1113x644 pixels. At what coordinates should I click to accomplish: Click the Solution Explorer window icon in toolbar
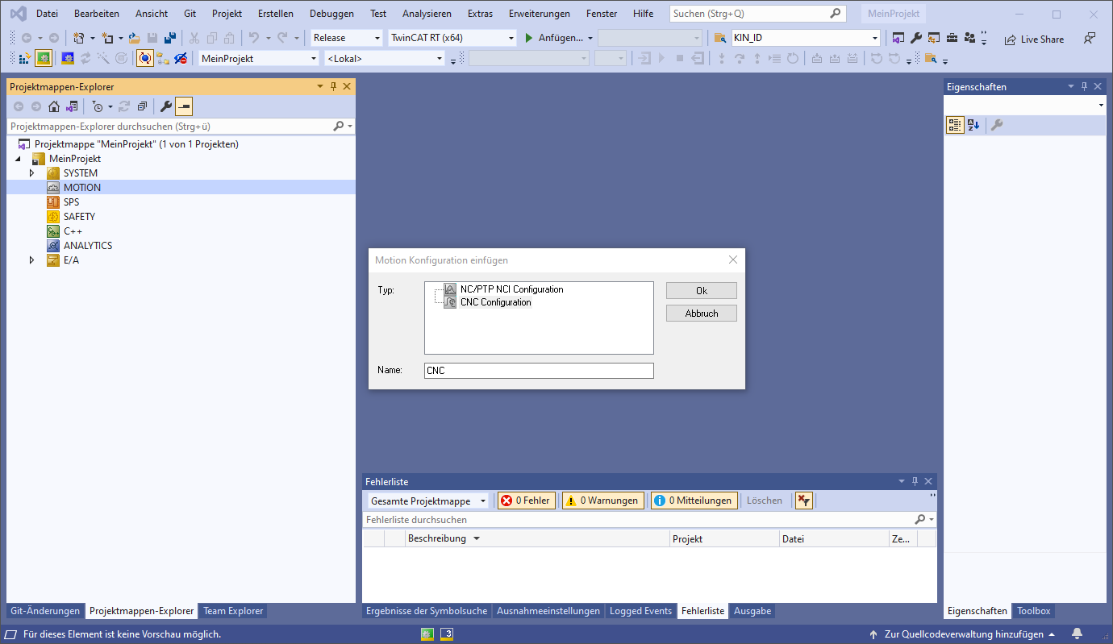point(898,38)
